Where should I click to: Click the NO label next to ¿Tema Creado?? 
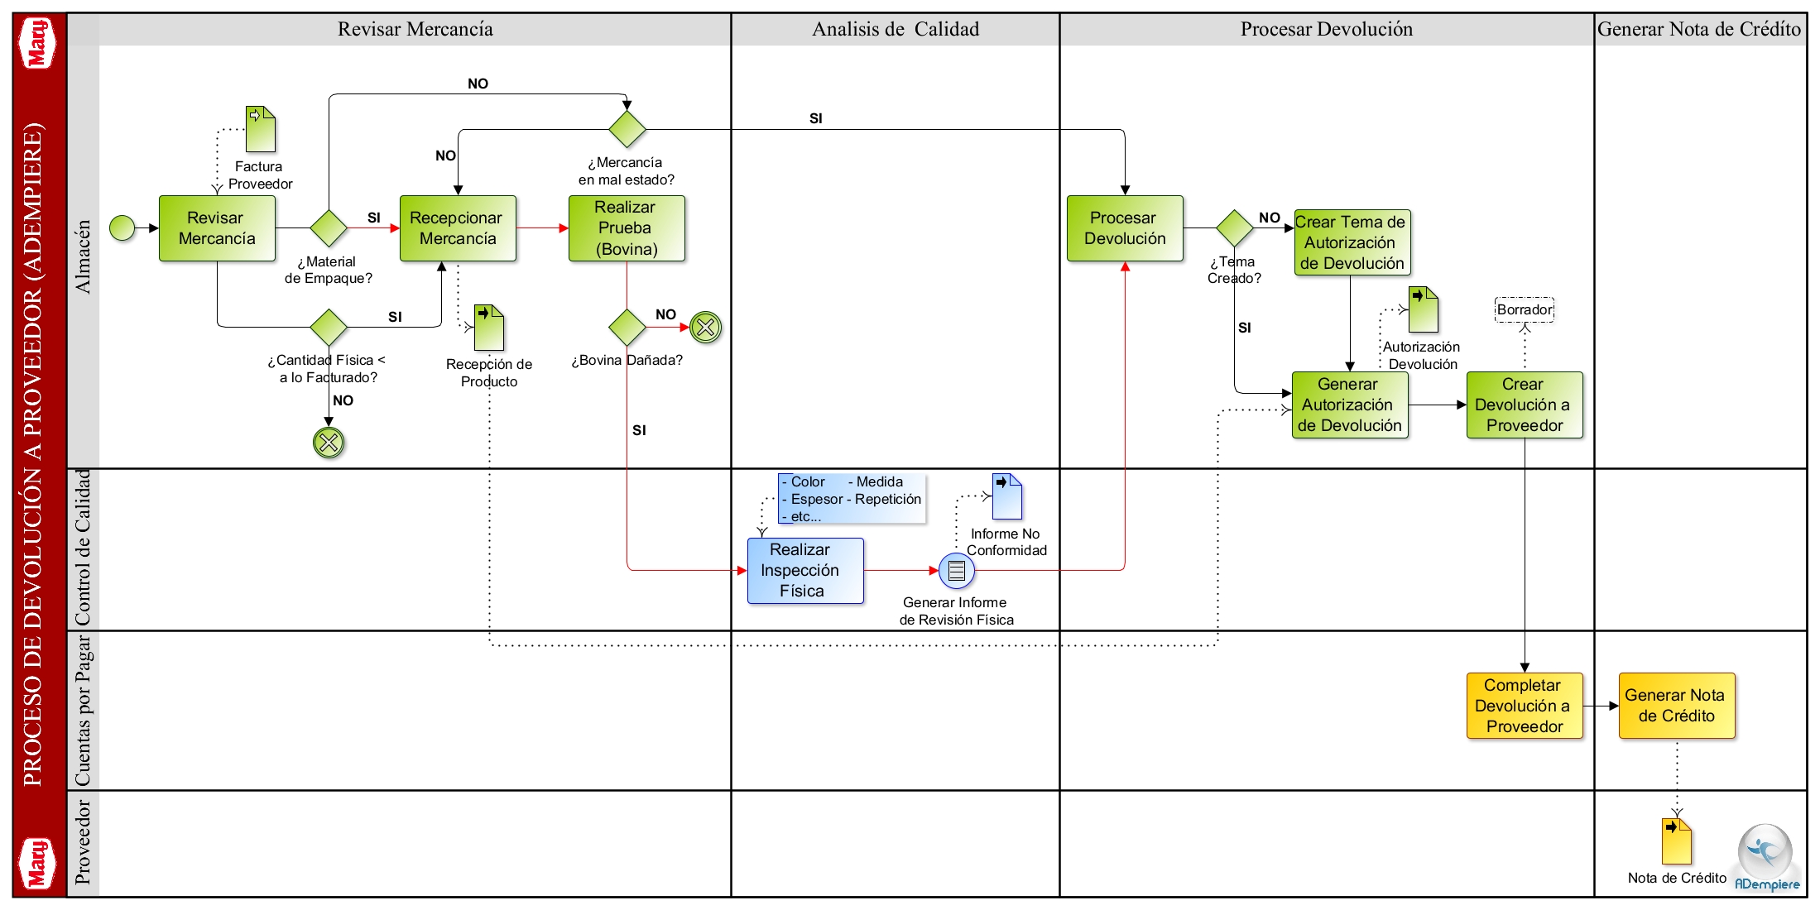pos(1270,218)
